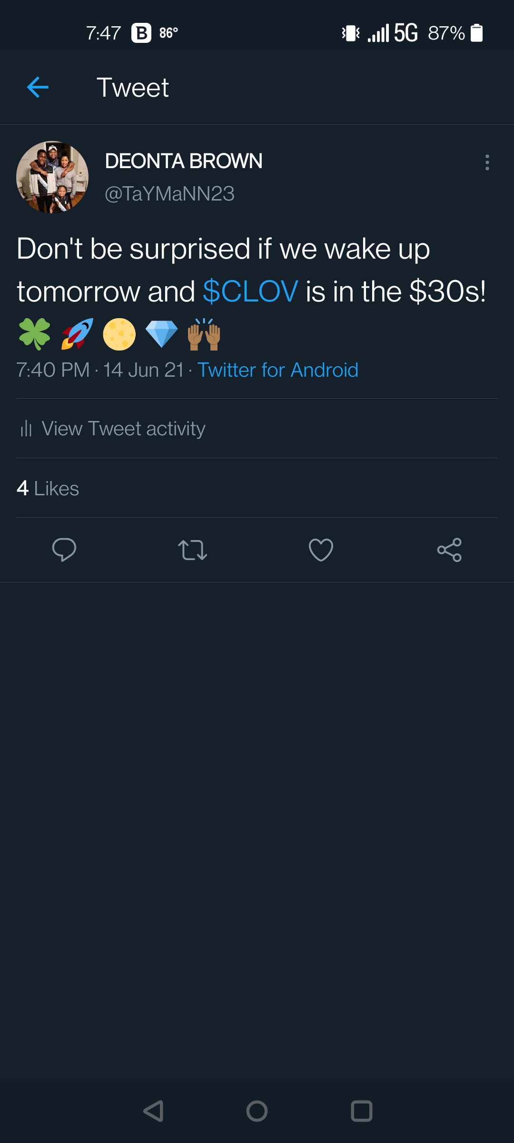Open DEONTA BROWN's profile picture
The image size is (514, 1143).
coord(52,177)
